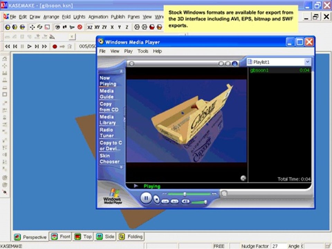Viewport: 332px width, 249px height.
Task: Select the ZY plane view button
Action: click(104, 27)
